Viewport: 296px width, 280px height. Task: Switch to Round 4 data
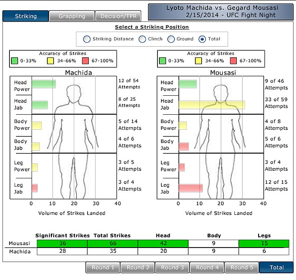[x=207, y=268]
